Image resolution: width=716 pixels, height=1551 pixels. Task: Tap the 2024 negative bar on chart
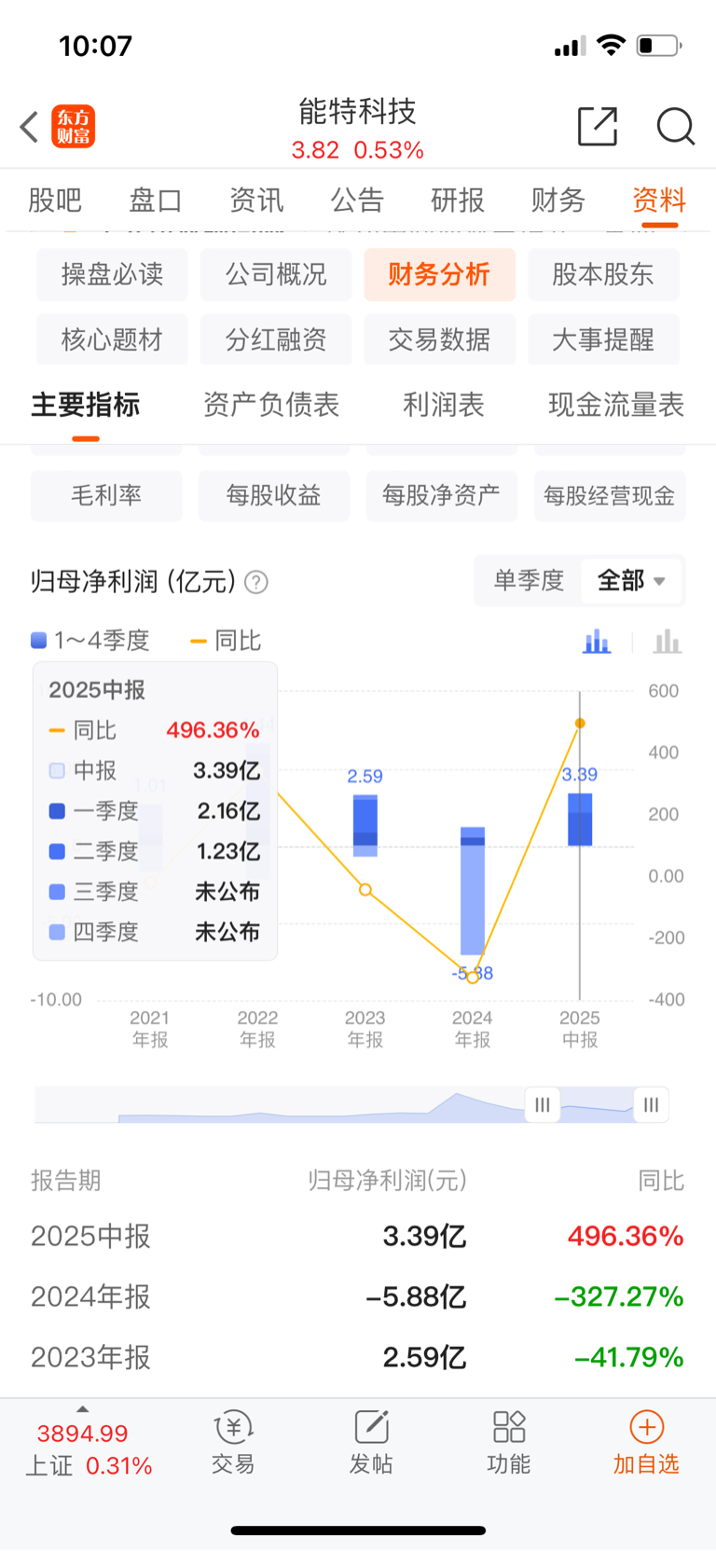click(473, 901)
